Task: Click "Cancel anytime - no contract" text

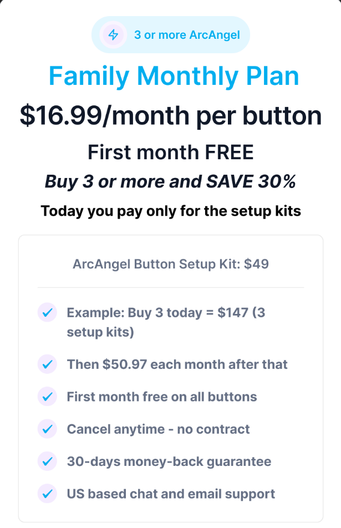Action: [159, 429]
